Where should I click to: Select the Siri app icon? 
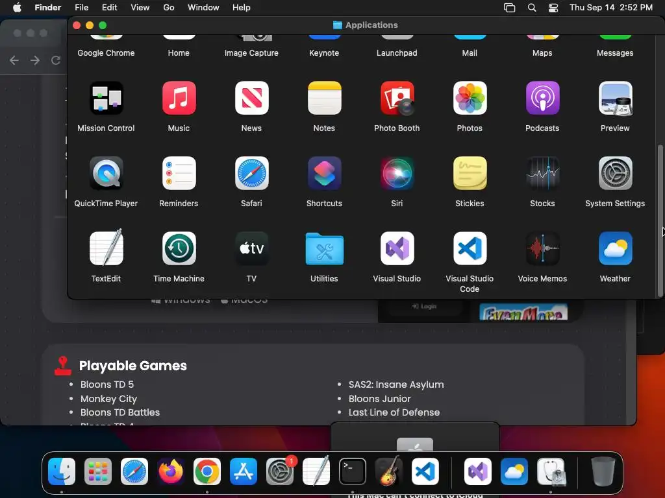(397, 173)
